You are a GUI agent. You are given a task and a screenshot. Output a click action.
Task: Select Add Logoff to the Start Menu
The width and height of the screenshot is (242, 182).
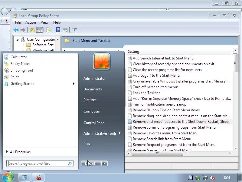156,76
